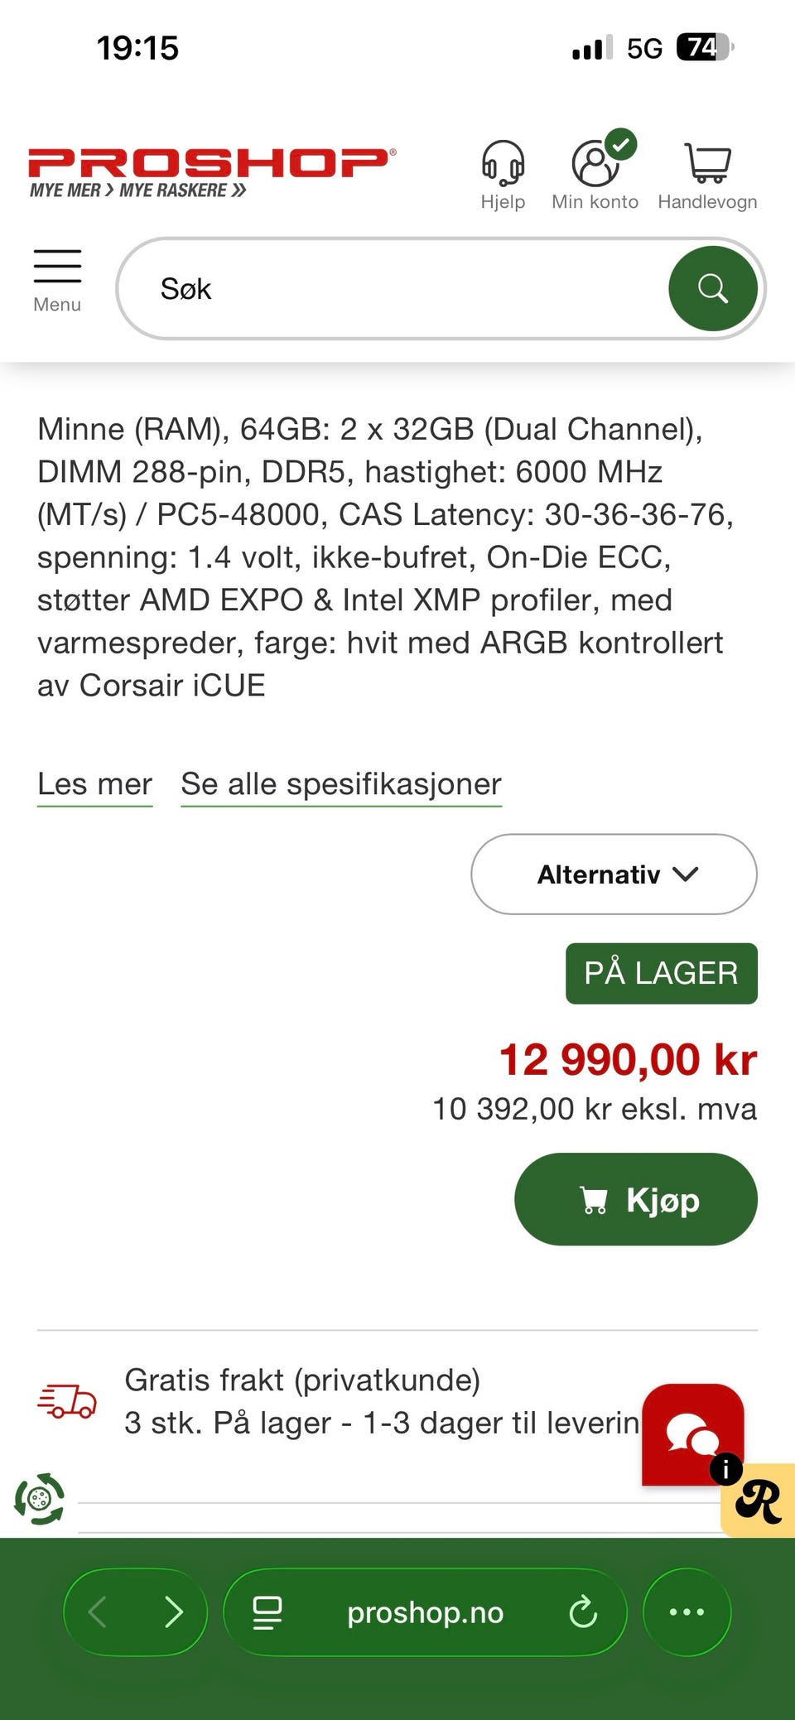Image resolution: width=795 pixels, height=1720 pixels.
Task: Click the red delivery truck icon
Action: click(67, 1400)
